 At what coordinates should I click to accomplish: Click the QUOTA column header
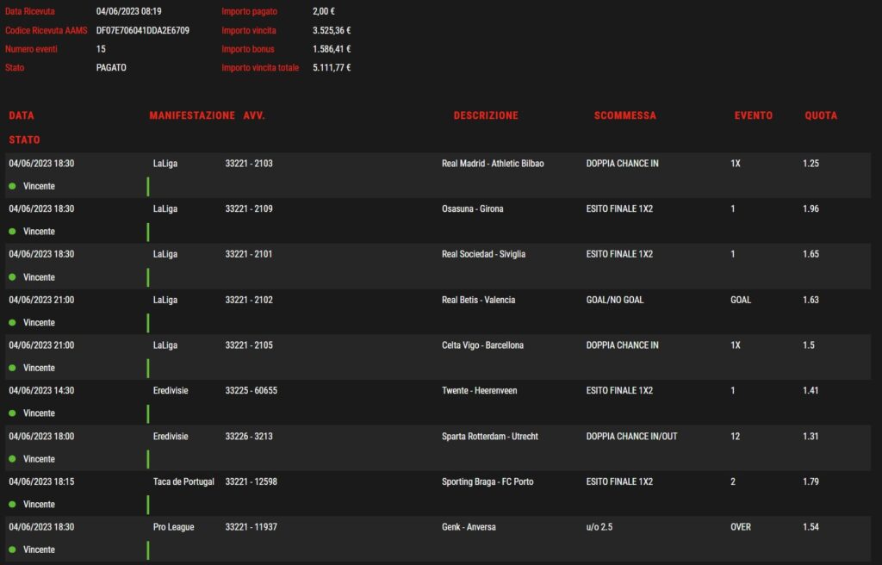click(821, 115)
